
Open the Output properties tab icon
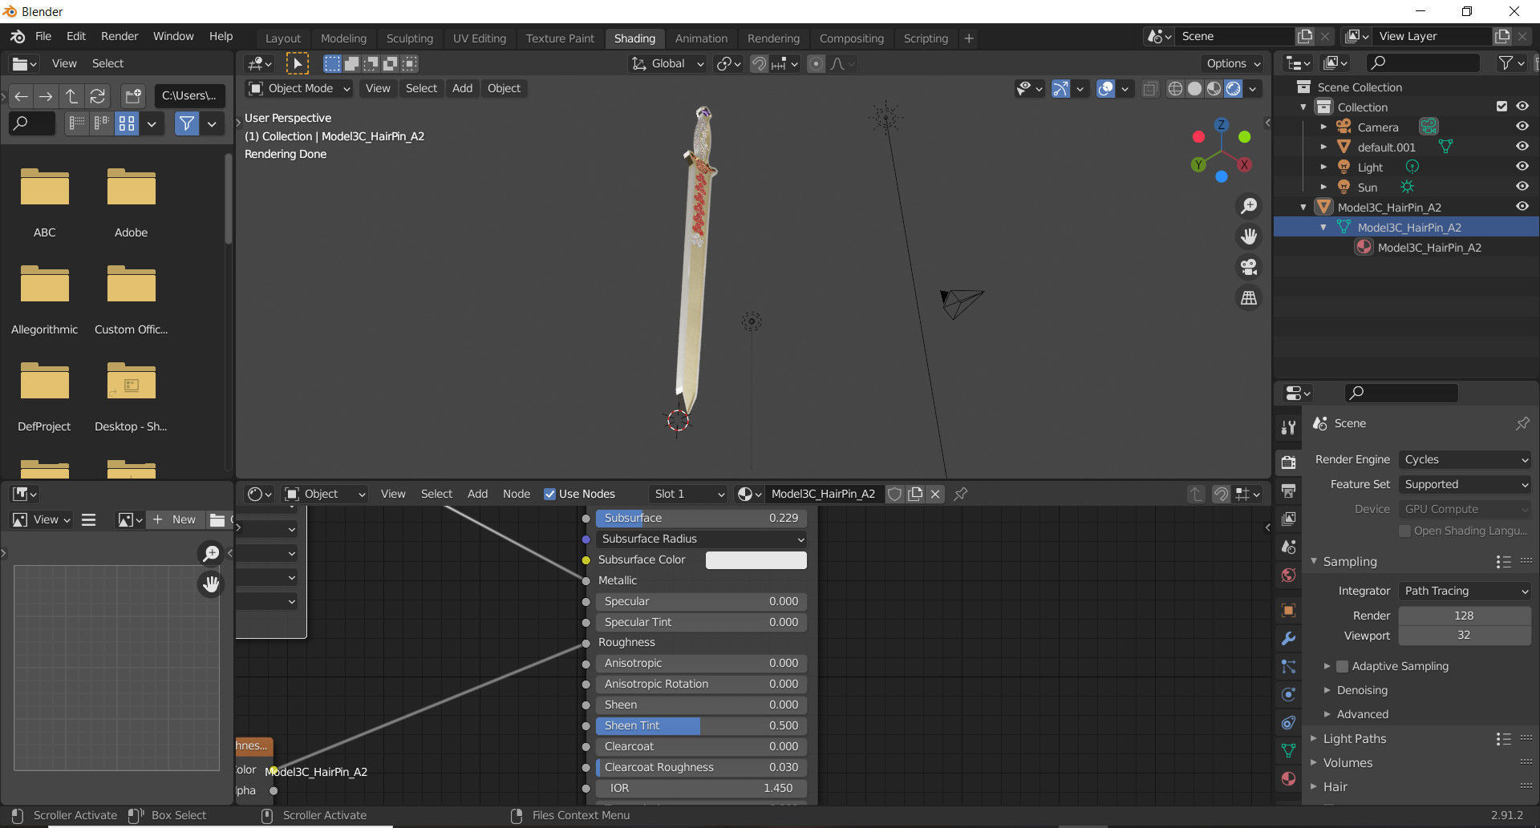[1288, 491]
